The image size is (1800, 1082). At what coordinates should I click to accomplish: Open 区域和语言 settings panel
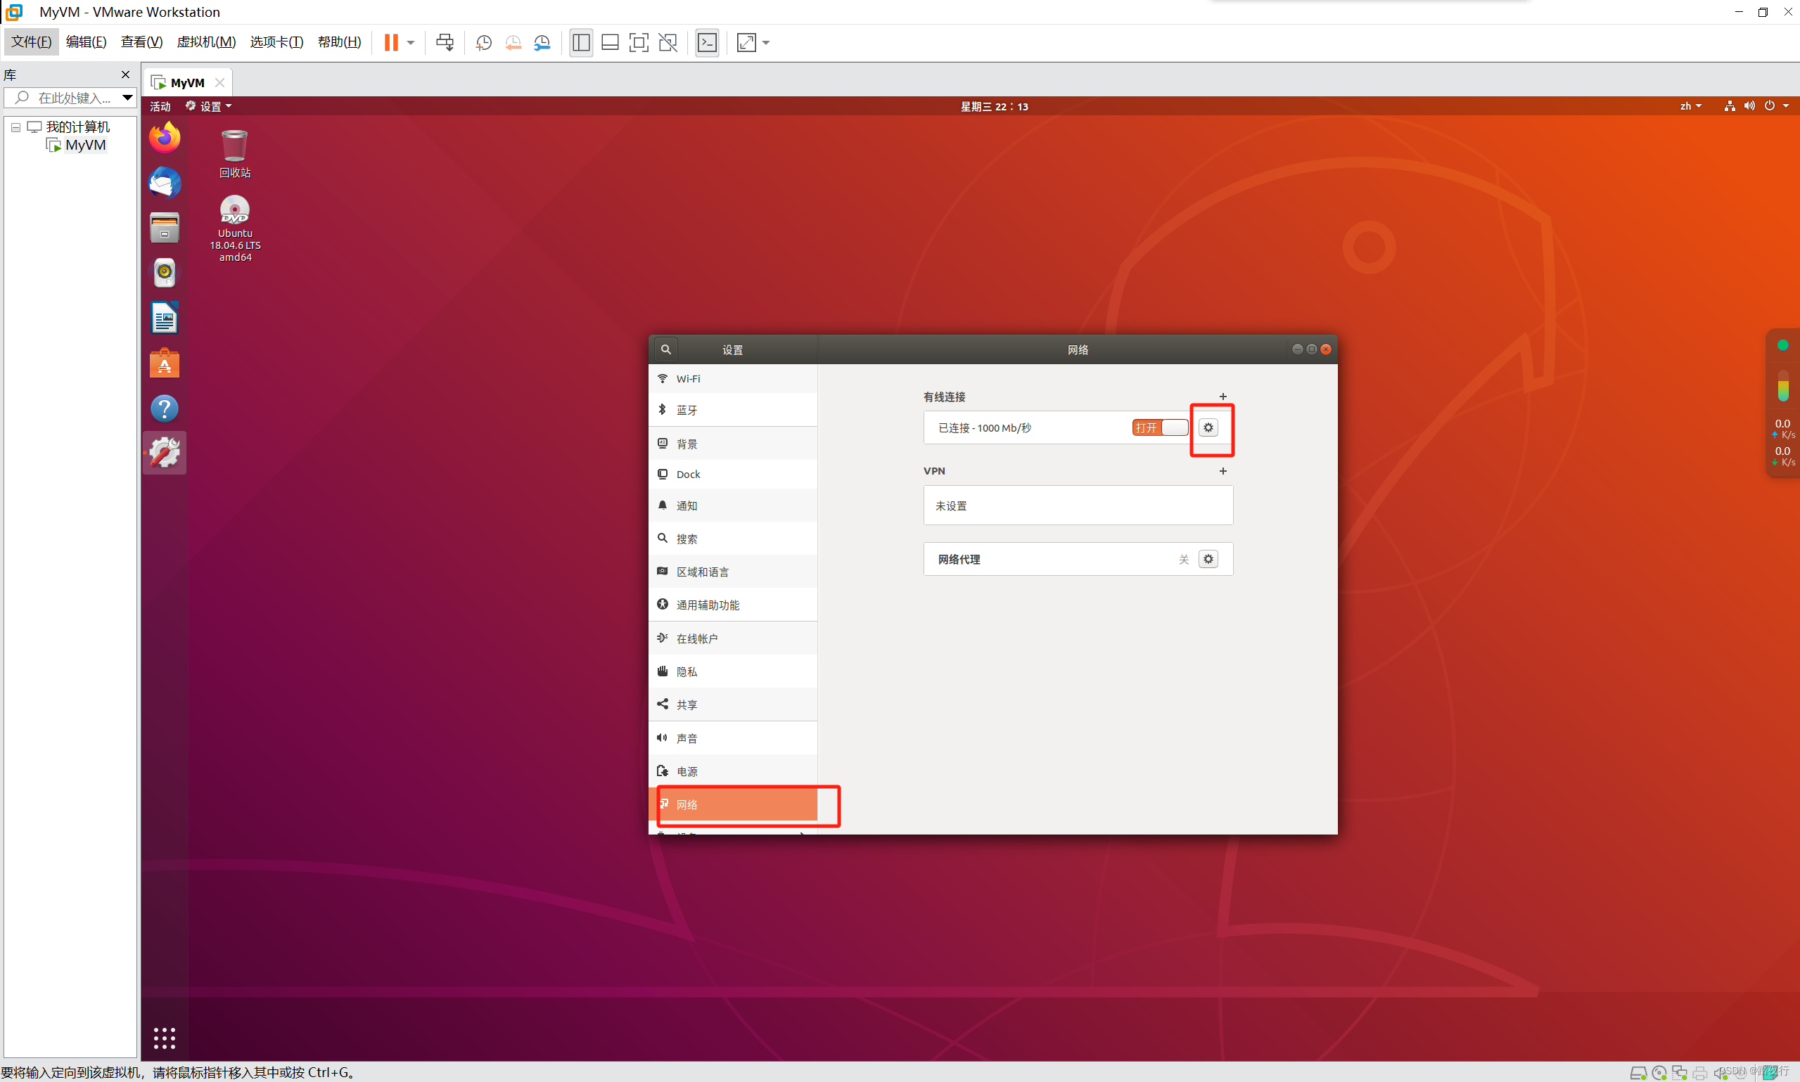(x=732, y=572)
